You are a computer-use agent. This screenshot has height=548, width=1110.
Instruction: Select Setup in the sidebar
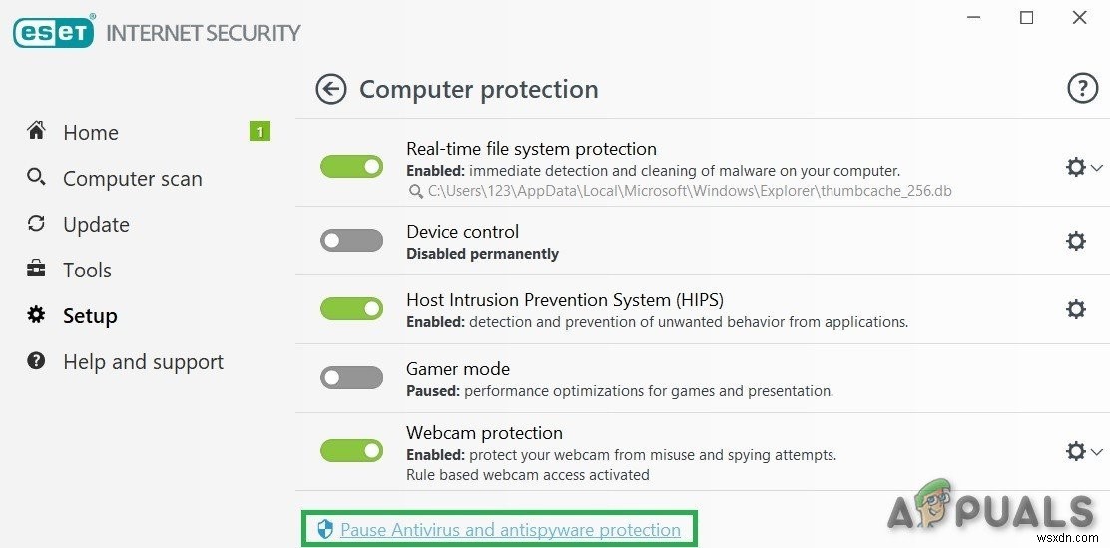(90, 316)
